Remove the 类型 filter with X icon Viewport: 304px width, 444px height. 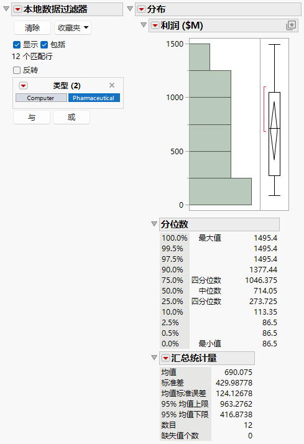point(112,85)
